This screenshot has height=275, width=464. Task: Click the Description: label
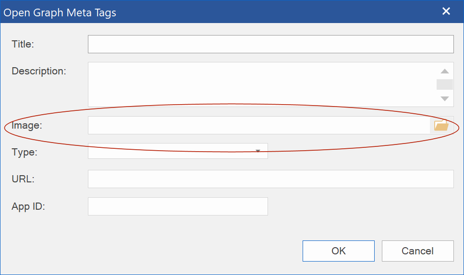(39, 71)
